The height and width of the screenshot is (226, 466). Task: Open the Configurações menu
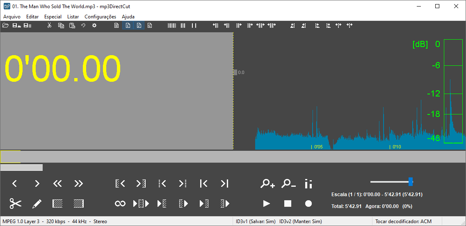click(x=101, y=17)
